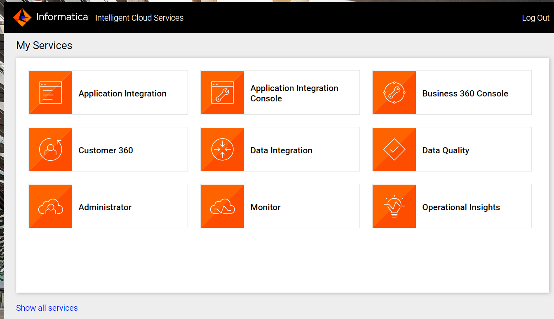Open the Business 360 Console label
554x319 pixels.
(x=465, y=94)
